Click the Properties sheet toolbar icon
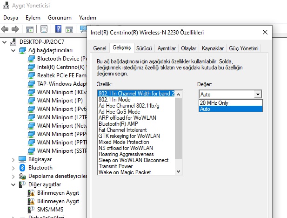Viewport: 287px width, 218px height. (x=44, y=29)
